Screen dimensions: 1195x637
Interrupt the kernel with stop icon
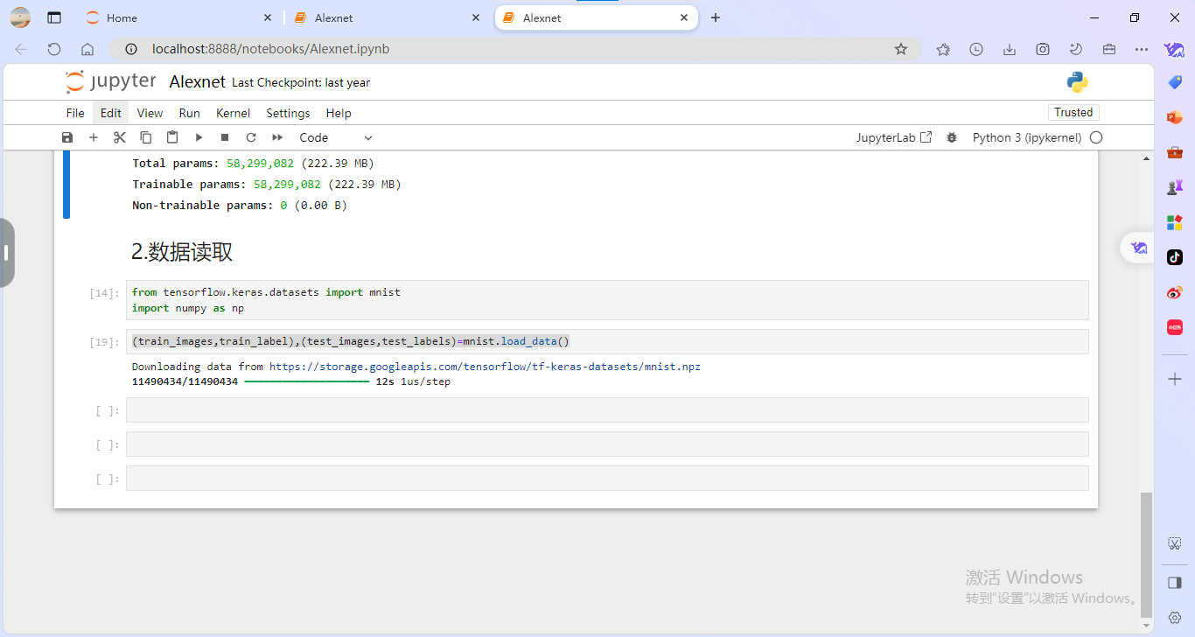(x=225, y=137)
